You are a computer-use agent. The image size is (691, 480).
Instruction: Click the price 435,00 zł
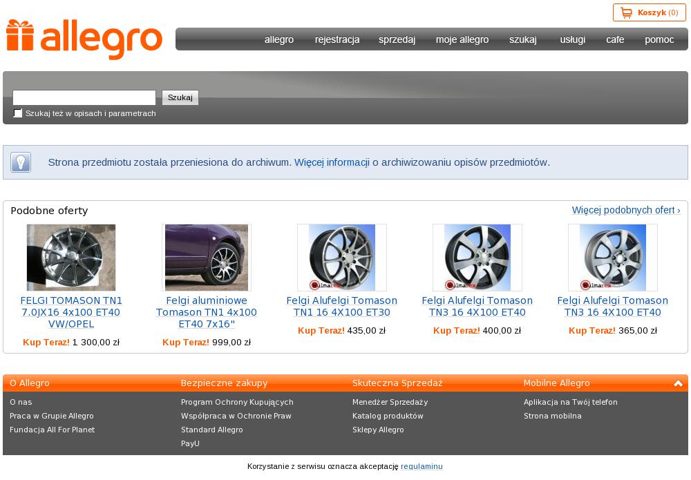tap(367, 330)
